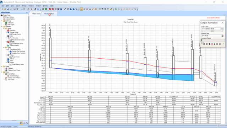Collapse the Nodes tree folder
The image size is (227, 128).
click(4, 28)
